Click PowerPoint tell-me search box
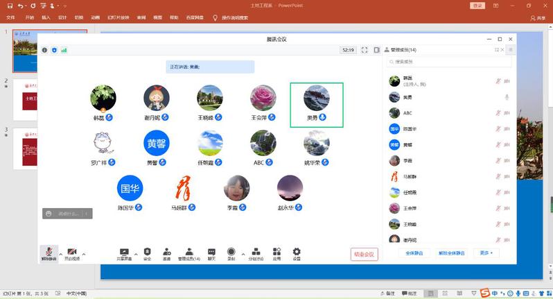The width and height of the screenshot is (553, 299). 231,17
